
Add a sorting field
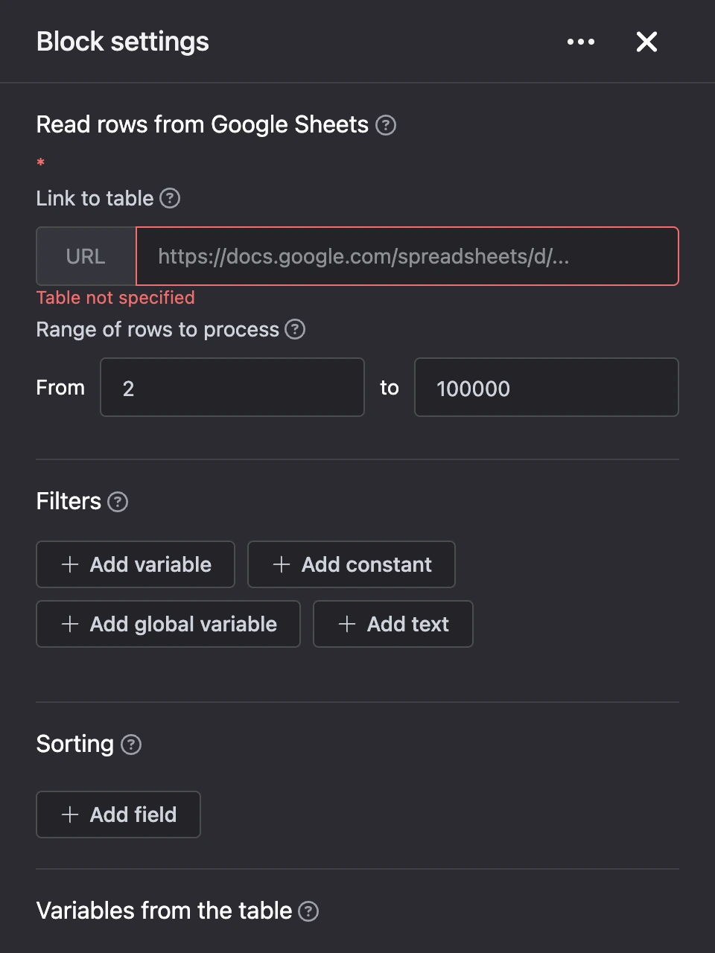coord(118,815)
